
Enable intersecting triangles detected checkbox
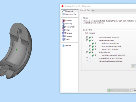click(x=87, y=61)
